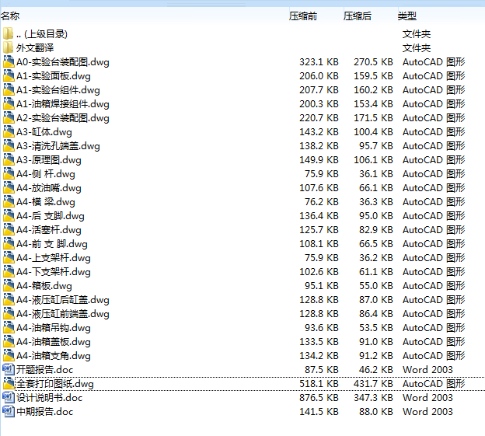Select file name A4-箱板.dwg
Image resolution: width=485 pixels, height=436 pixels.
coord(44,286)
